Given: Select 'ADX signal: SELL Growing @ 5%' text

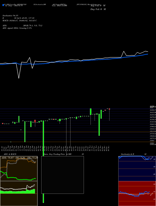Looking at the screenshot, I should (x=17, y=28).
